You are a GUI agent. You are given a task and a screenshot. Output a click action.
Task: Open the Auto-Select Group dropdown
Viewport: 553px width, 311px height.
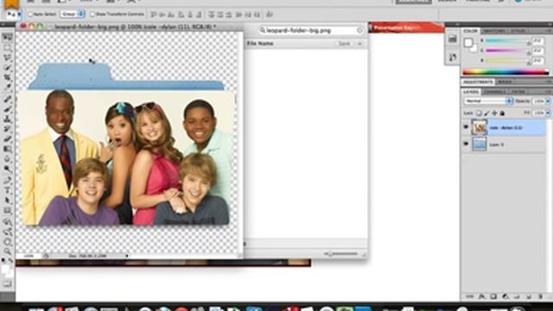[73, 15]
